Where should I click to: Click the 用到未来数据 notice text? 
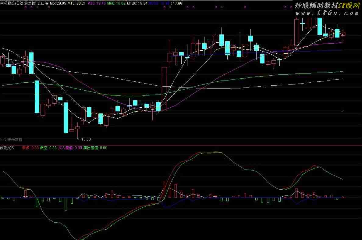click(x=11, y=139)
